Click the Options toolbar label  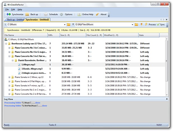69,14
